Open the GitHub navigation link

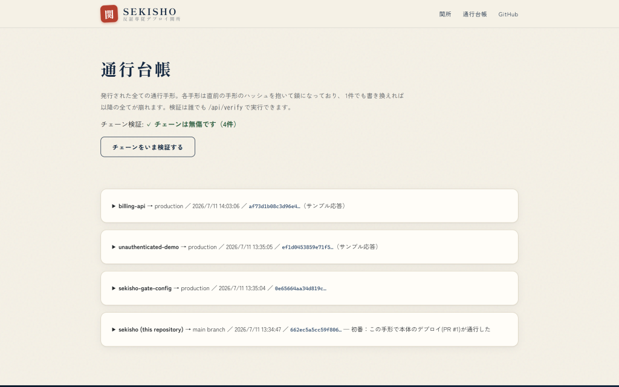508,15
